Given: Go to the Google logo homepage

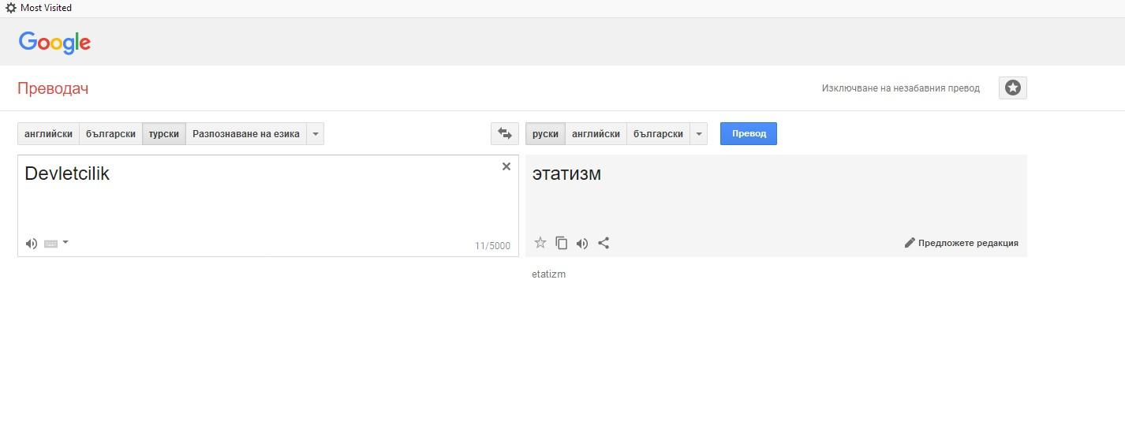Looking at the screenshot, I should click(x=54, y=43).
